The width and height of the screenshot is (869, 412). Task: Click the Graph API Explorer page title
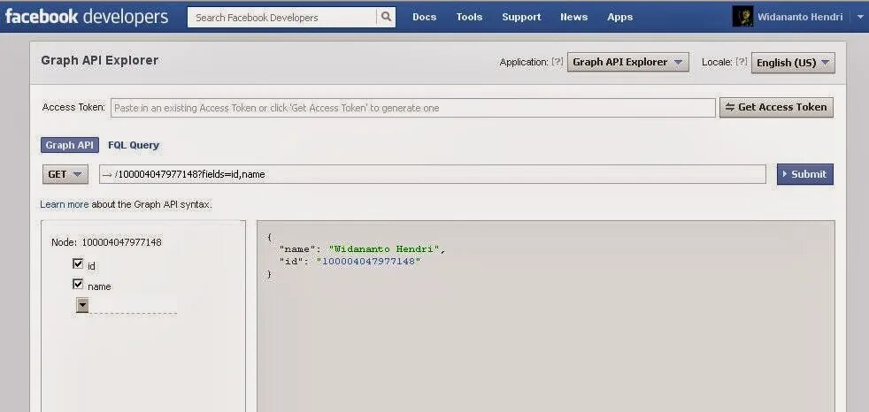coord(100,60)
